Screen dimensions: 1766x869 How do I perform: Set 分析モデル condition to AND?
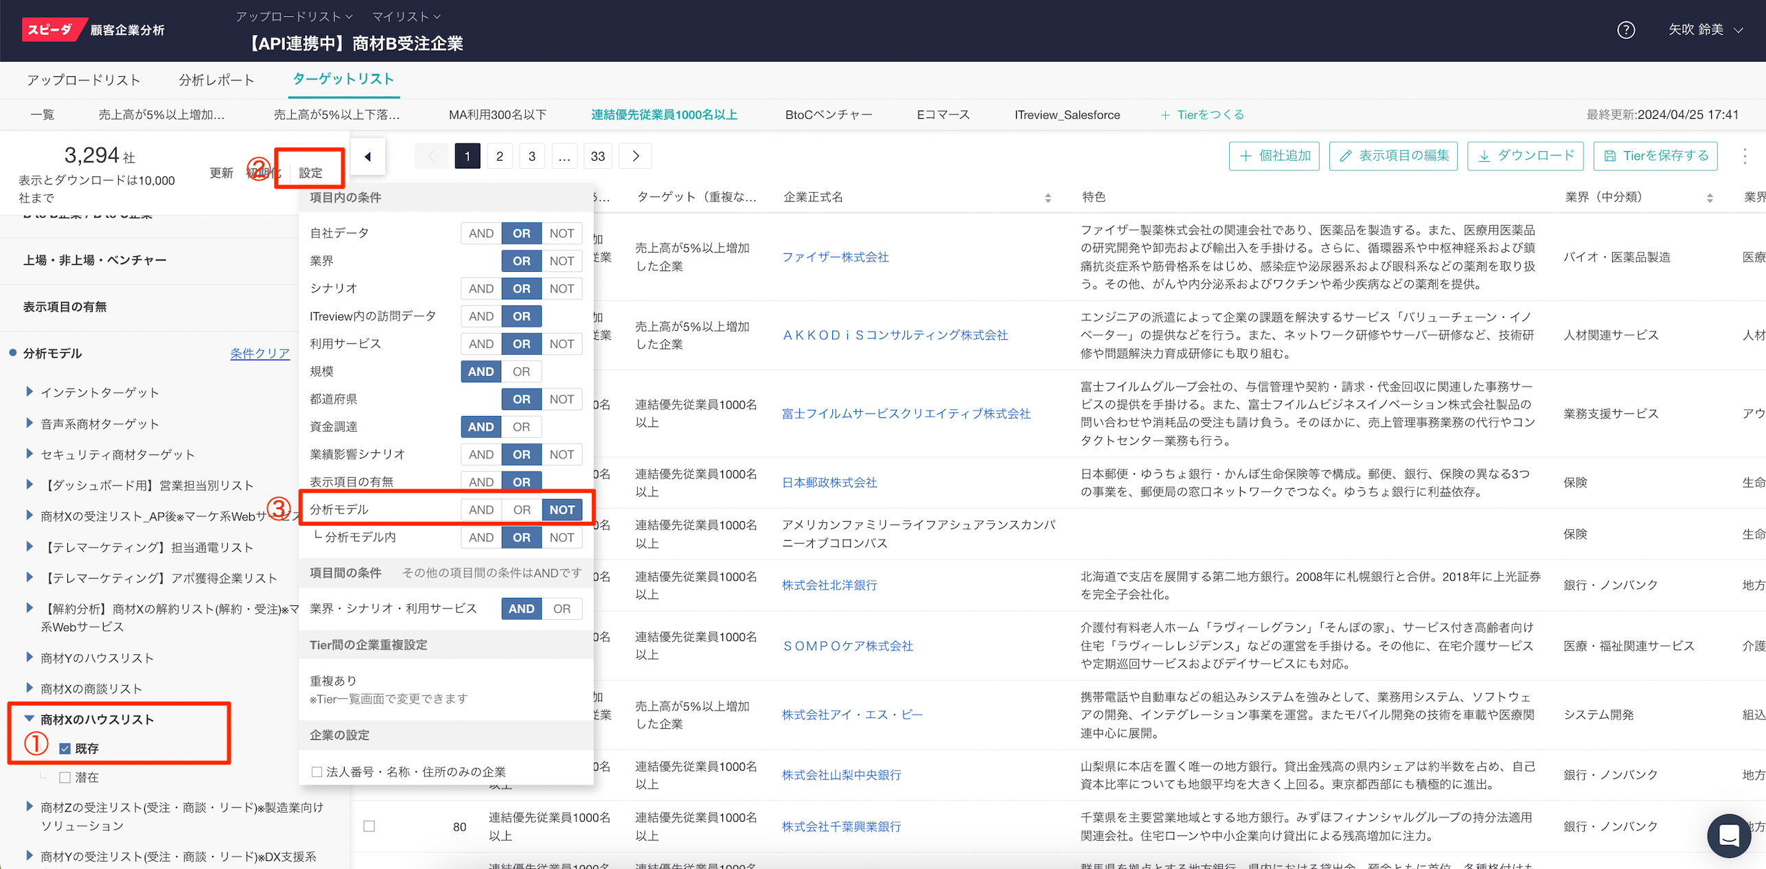point(481,509)
